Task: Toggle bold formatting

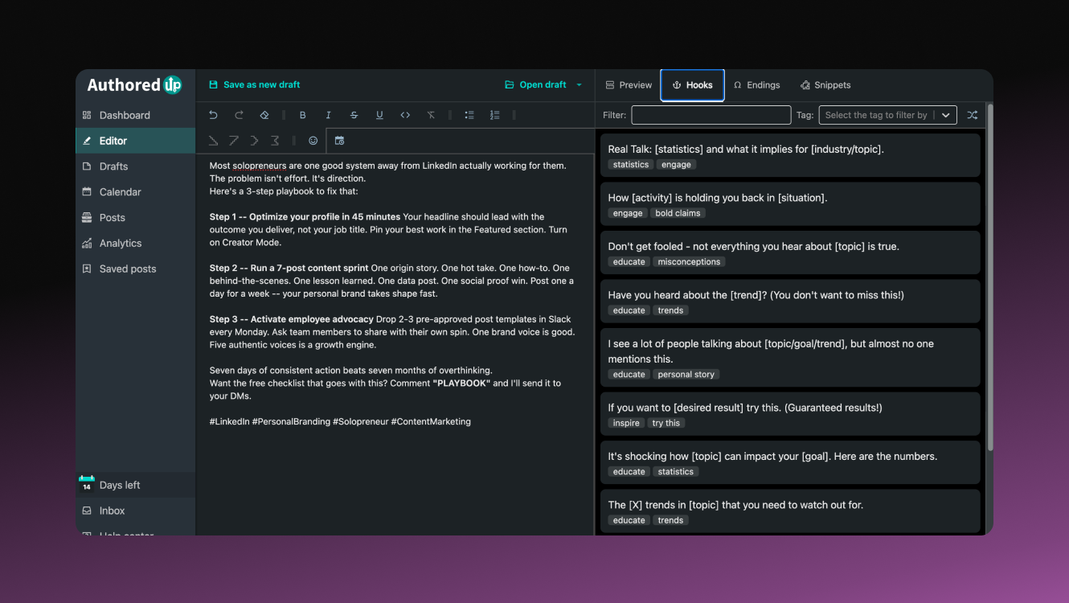Action: click(x=303, y=115)
